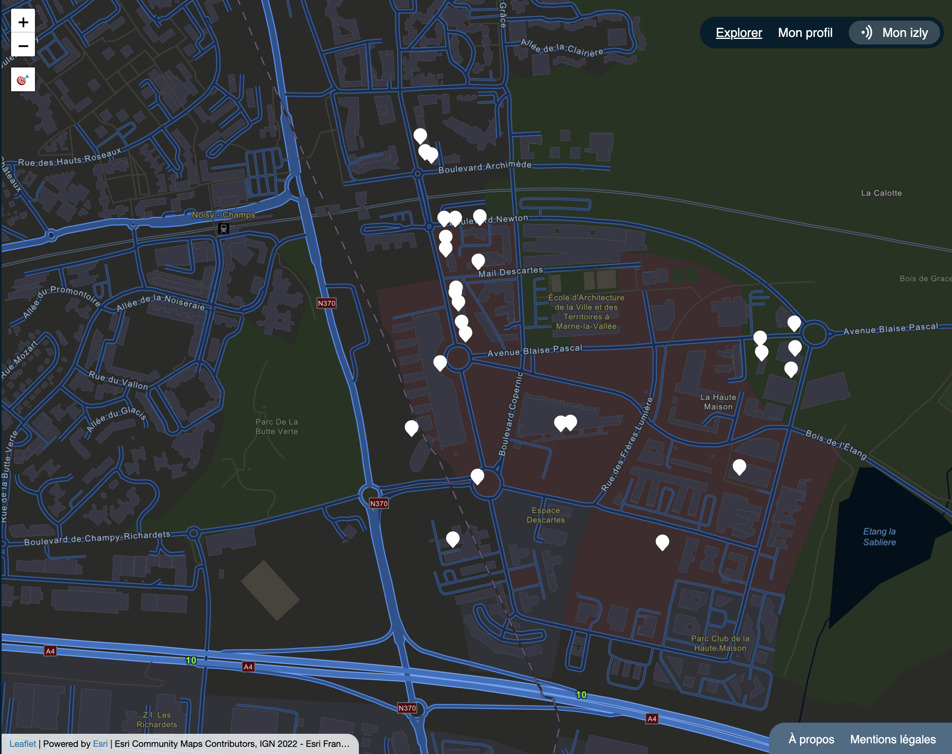Follow the Esri attribution link

click(x=100, y=743)
